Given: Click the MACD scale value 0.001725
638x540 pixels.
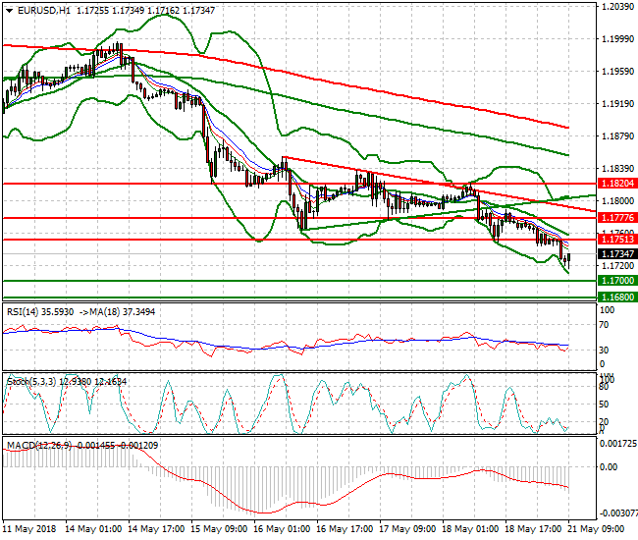Looking at the screenshot, I should pos(618,443).
